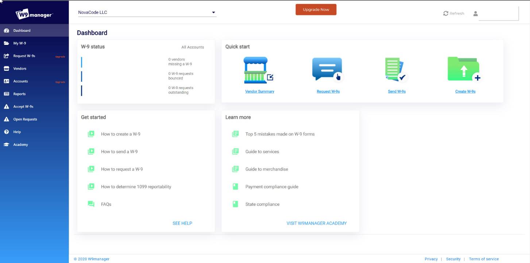
Task: Open Payment compliance guide
Action: pyautogui.click(x=272, y=187)
